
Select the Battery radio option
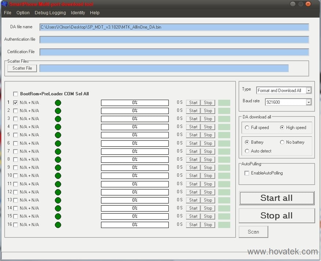247,142
